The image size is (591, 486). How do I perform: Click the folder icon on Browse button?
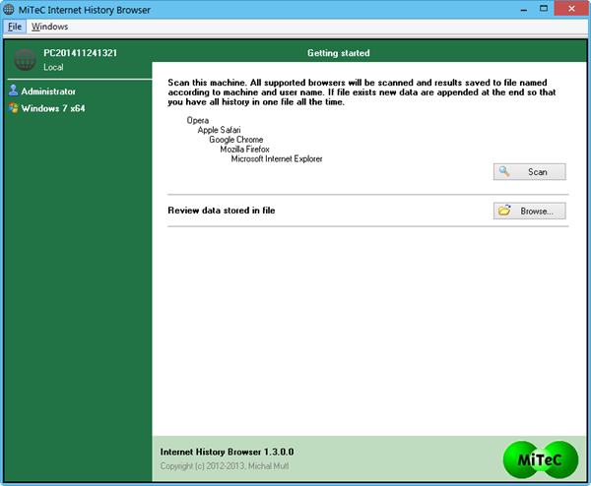(504, 211)
